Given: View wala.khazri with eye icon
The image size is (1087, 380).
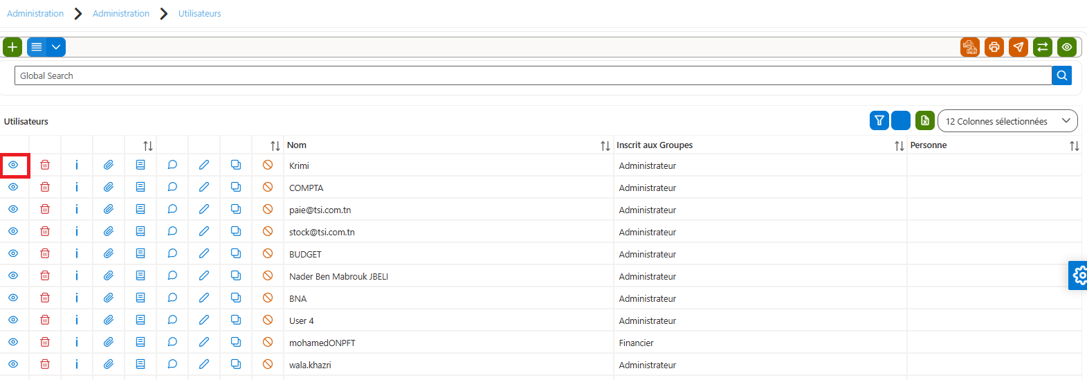Looking at the screenshot, I should [x=13, y=364].
